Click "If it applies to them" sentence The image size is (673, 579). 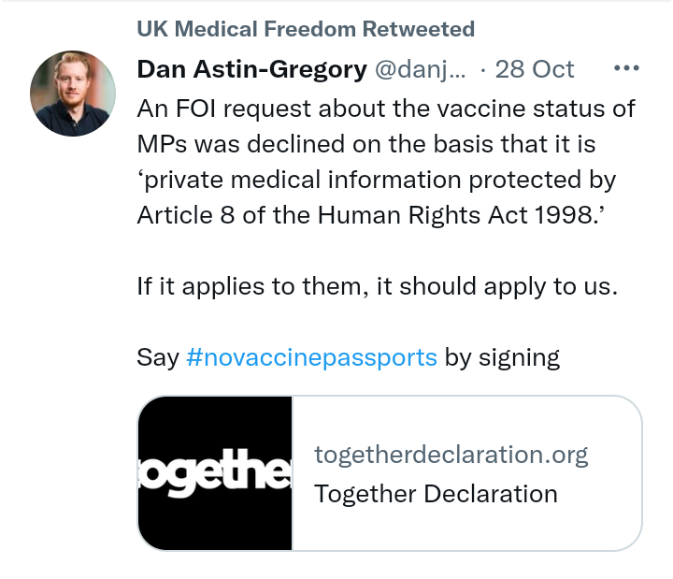tap(378, 286)
